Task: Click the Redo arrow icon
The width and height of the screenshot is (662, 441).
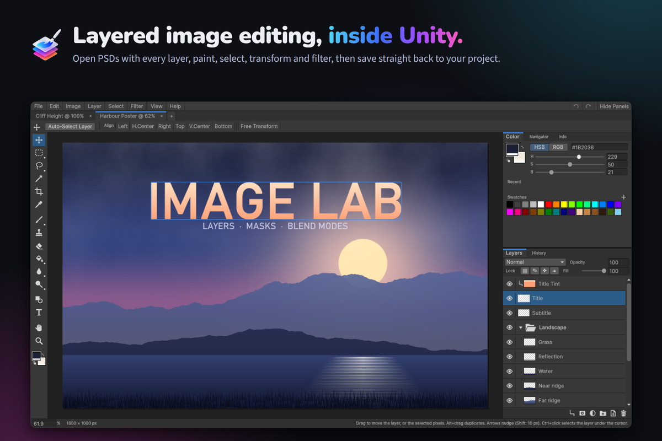Action: pyautogui.click(x=588, y=106)
